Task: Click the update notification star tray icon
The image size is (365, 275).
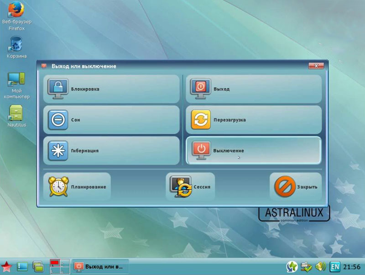Action: pyautogui.click(x=291, y=267)
